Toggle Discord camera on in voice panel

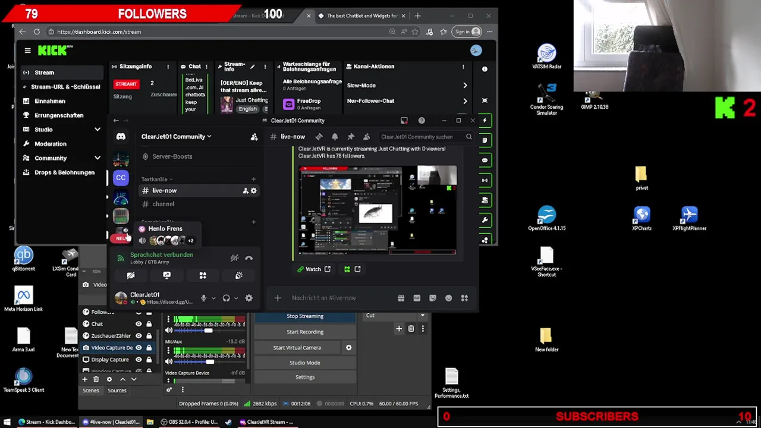coord(131,275)
